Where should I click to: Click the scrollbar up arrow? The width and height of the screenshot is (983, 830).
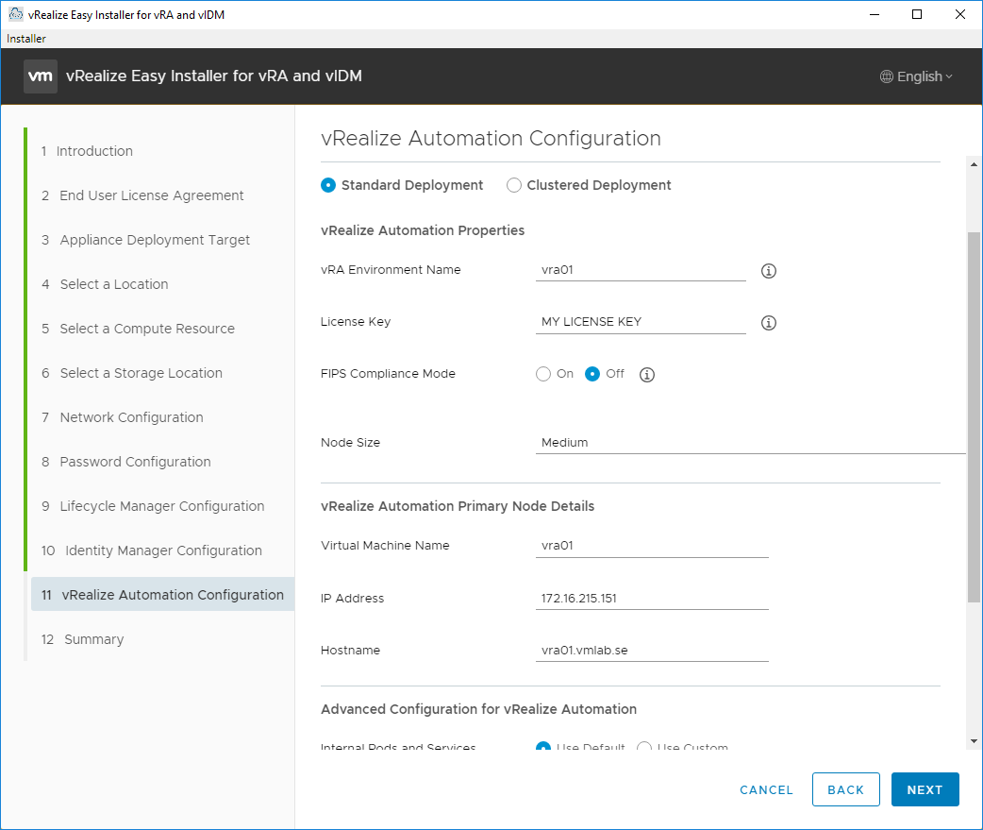(974, 164)
